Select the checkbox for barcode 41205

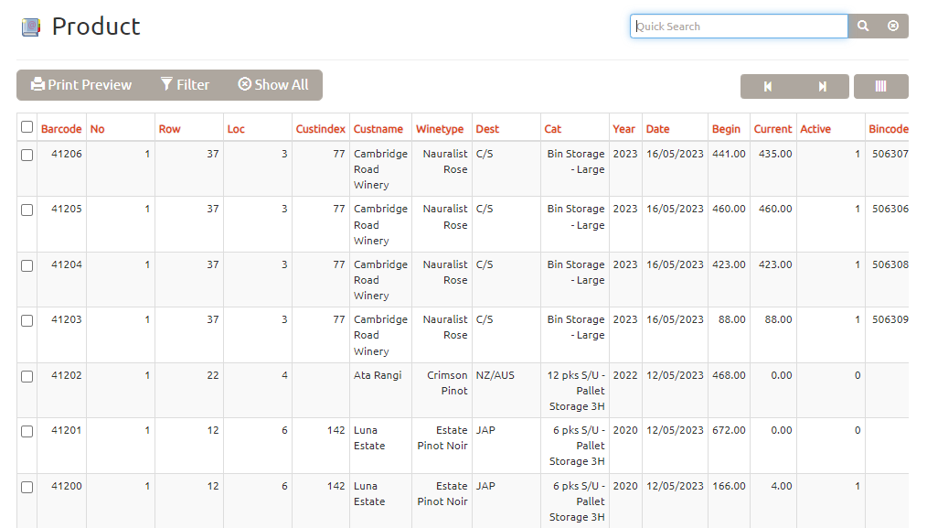pos(27,210)
